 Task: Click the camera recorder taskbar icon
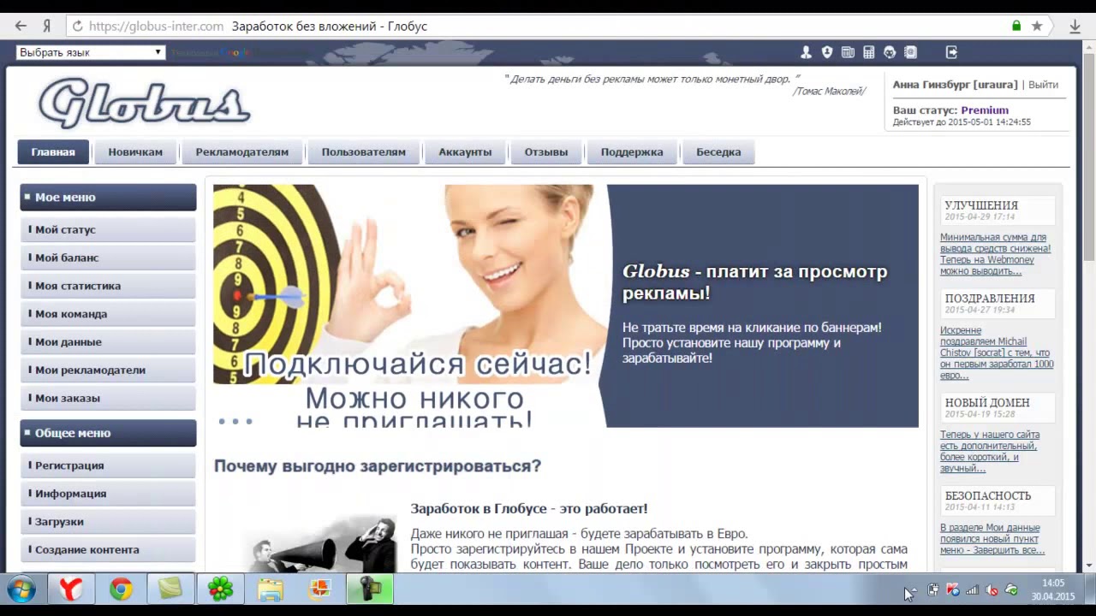(370, 589)
